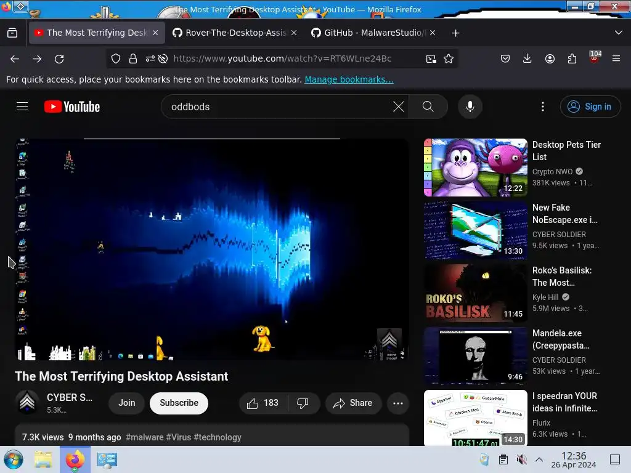Image resolution: width=631 pixels, height=473 pixels.
Task: Clear the oddbods search query
Action: pos(399,107)
